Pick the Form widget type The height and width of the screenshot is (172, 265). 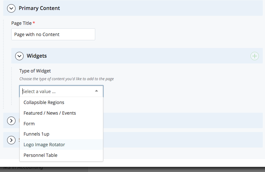[29, 124]
